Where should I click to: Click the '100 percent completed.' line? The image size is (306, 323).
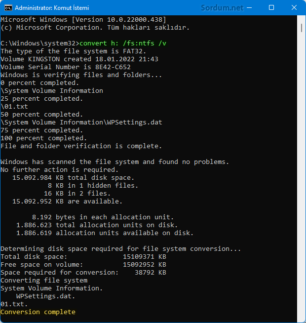[x=43, y=138]
